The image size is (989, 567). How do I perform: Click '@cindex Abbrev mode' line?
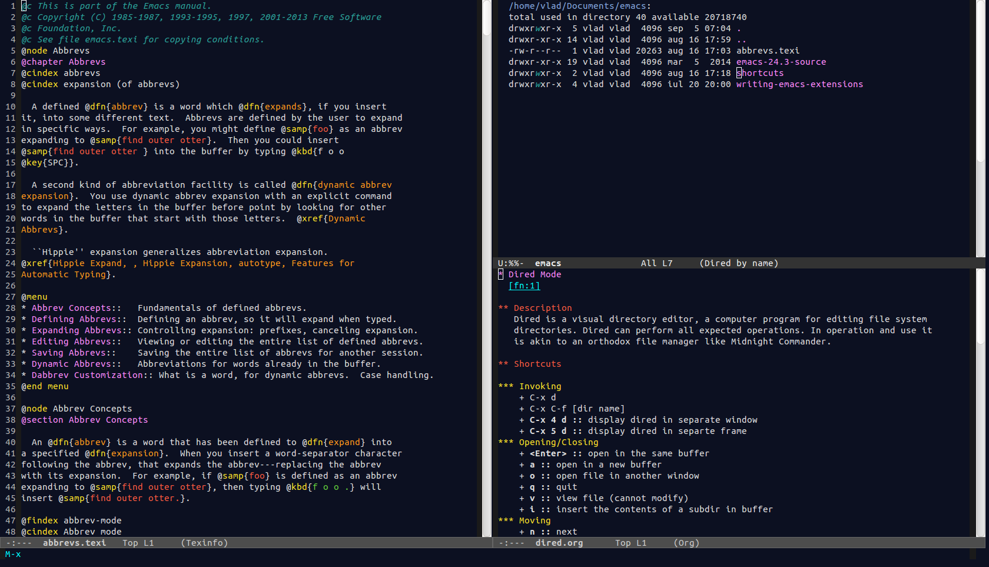pos(71,532)
